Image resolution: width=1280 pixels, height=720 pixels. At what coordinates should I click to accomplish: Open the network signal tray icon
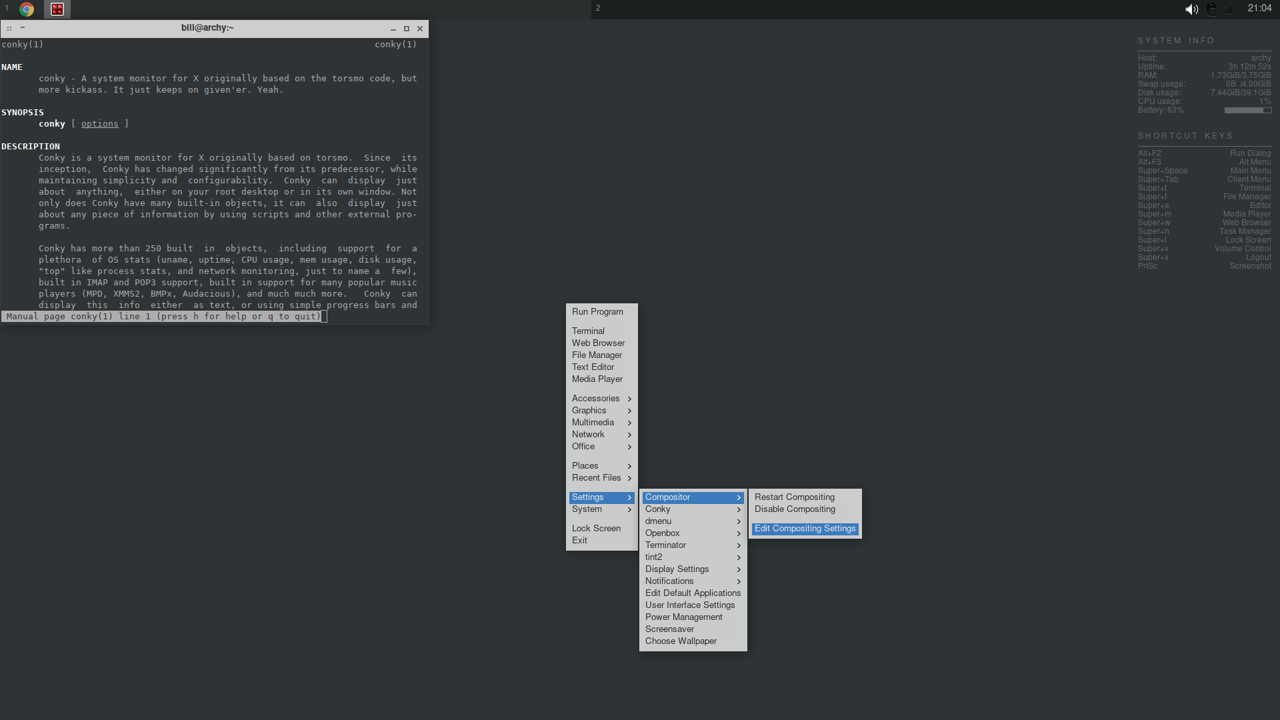pyautogui.click(x=1229, y=9)
